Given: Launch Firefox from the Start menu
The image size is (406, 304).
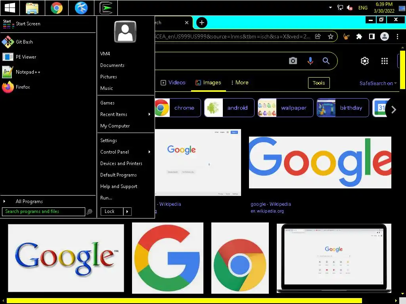Looking at the screenshot, I should click(x=48, y=87).
